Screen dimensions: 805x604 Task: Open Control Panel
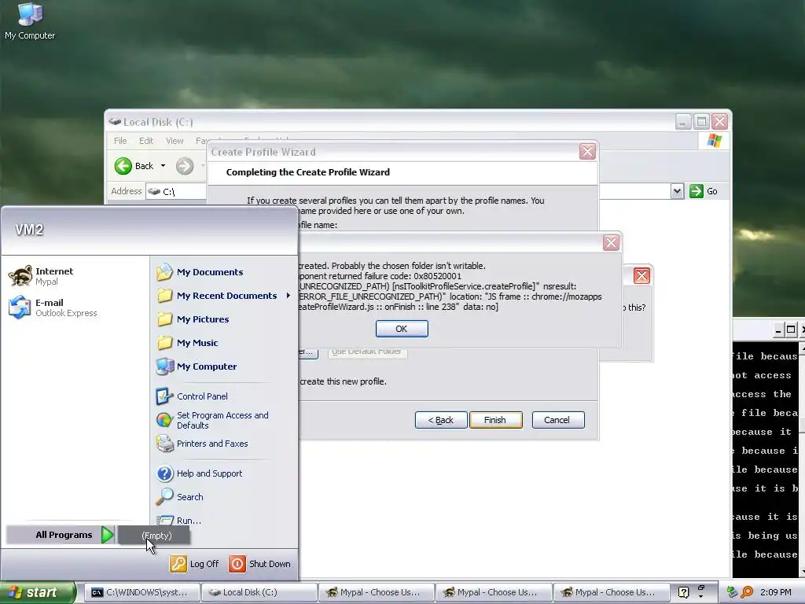[x=193, y=396]
